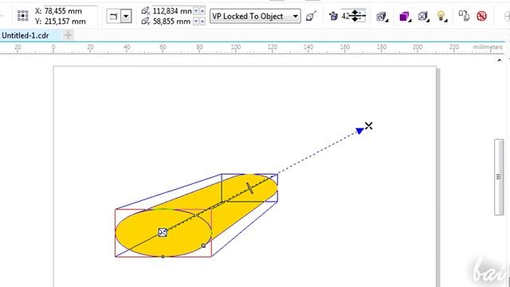The height and width of the screenshot is (287, 510).
Task: Click the extrusion type preview box
Action: pyautogui.click(x=113, y=16)
